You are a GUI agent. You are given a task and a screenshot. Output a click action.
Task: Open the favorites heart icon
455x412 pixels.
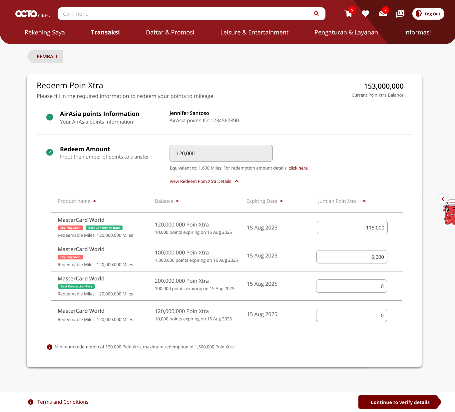click(x=365, y=14)
